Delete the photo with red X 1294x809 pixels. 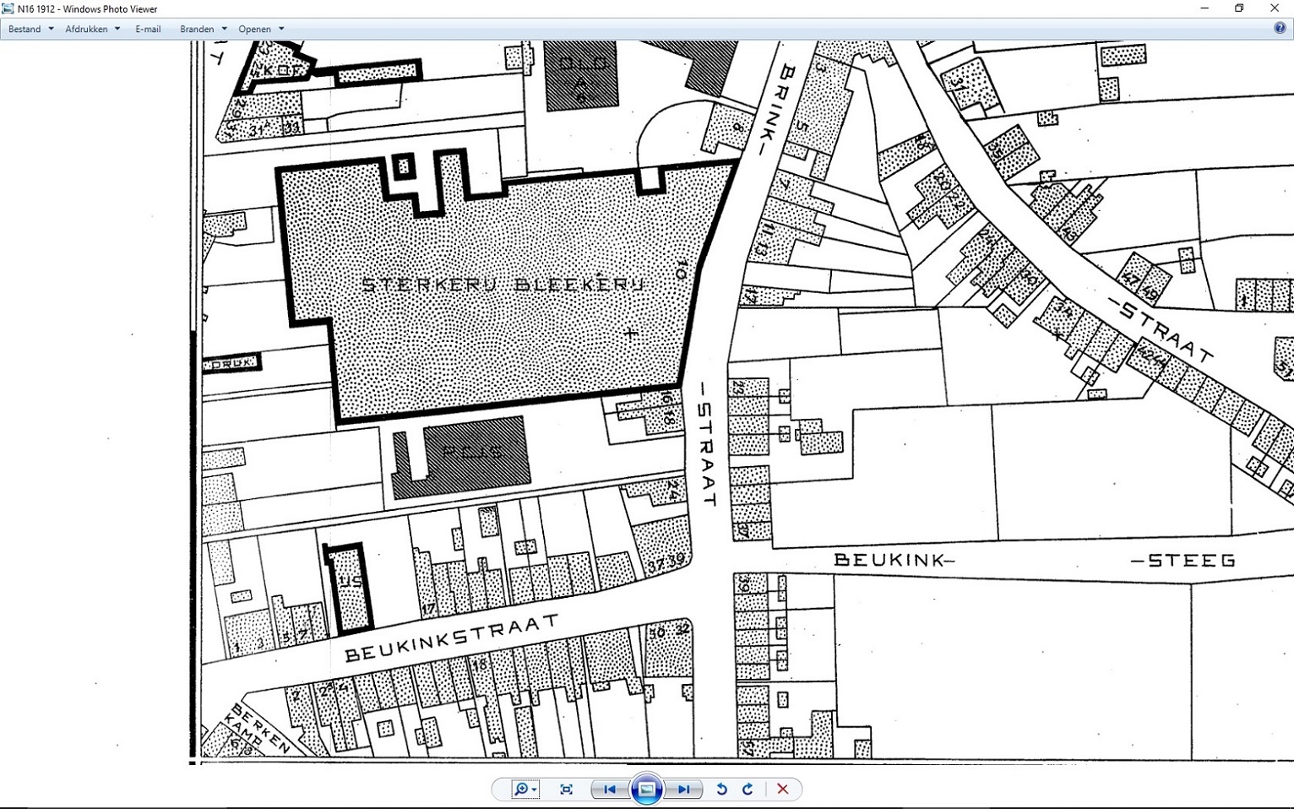783,790
